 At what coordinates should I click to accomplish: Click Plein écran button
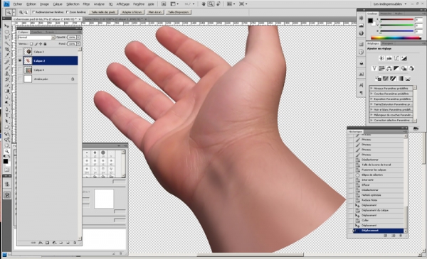click(x=155, y=12)
